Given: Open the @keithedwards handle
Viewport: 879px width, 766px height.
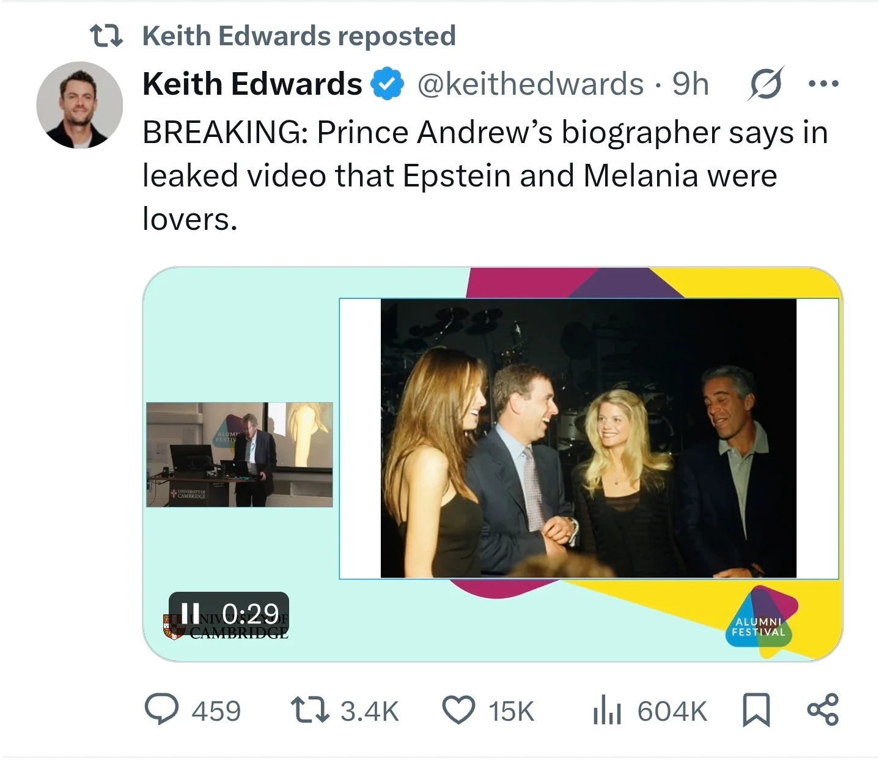Looking at the screenshot, I should point(530,84).
